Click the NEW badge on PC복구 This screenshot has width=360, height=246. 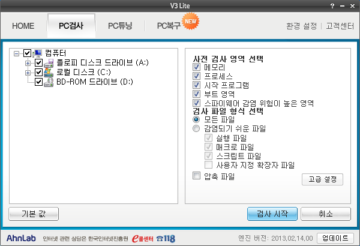coord(190,21)
